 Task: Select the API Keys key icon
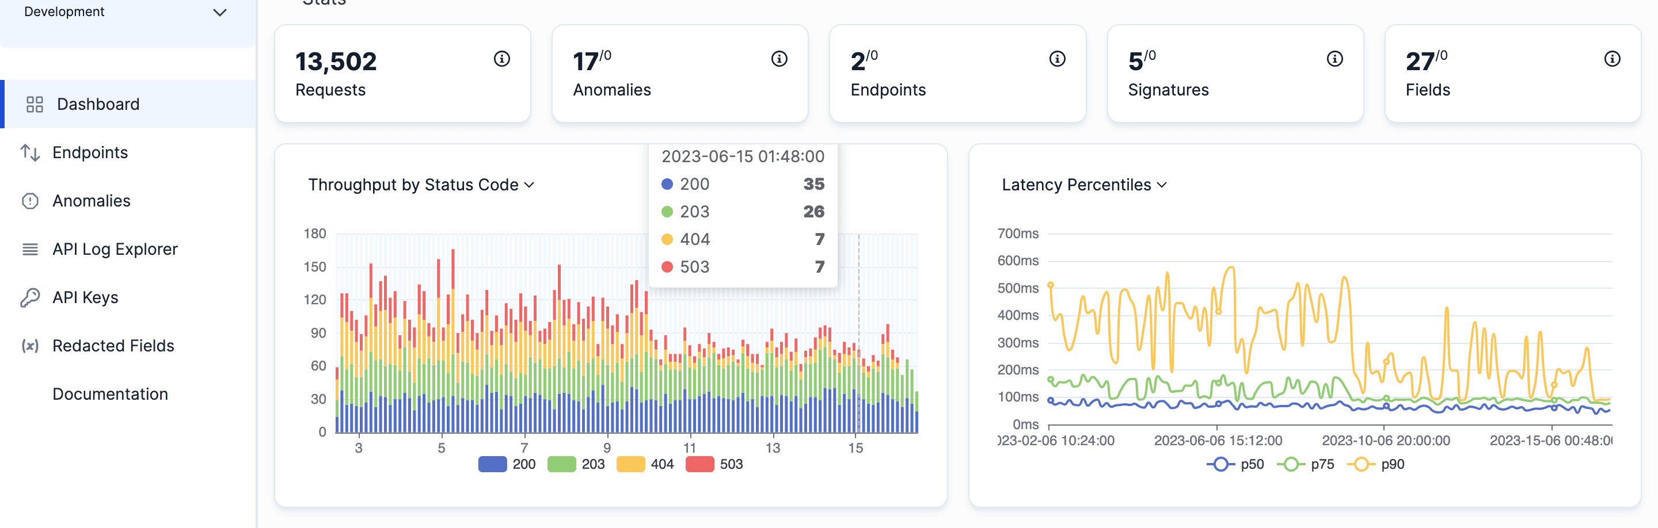[x=31, y=296]
